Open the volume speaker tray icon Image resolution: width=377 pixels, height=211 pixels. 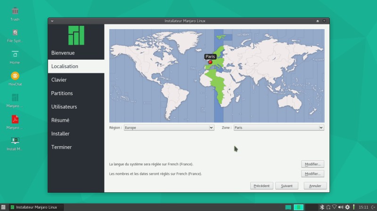coord(341,207)
